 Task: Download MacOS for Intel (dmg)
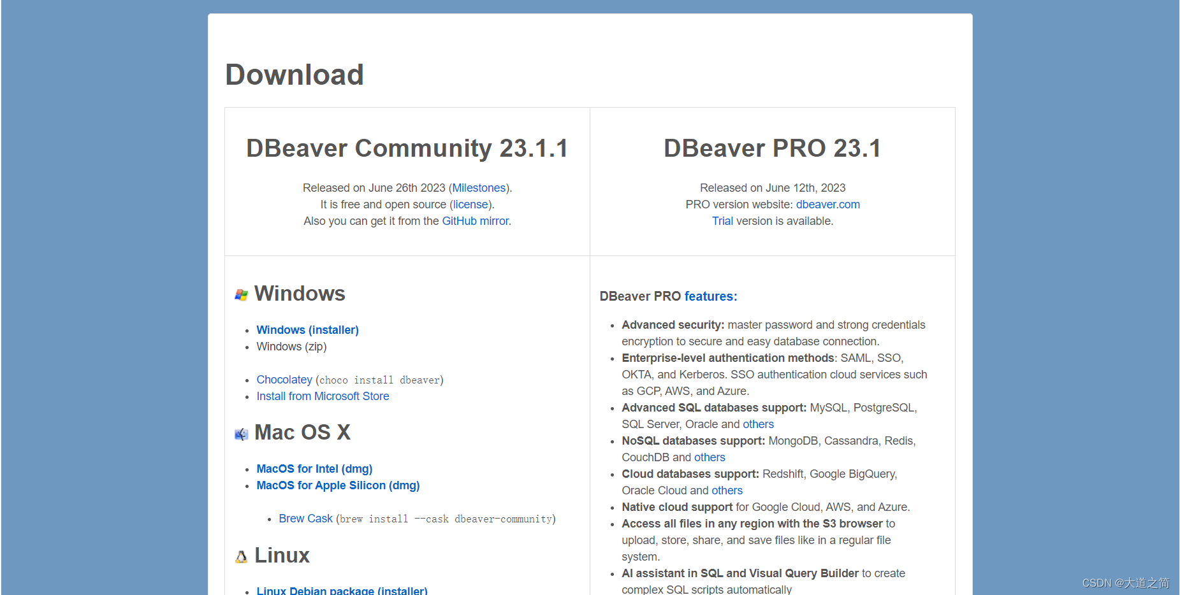314,469
